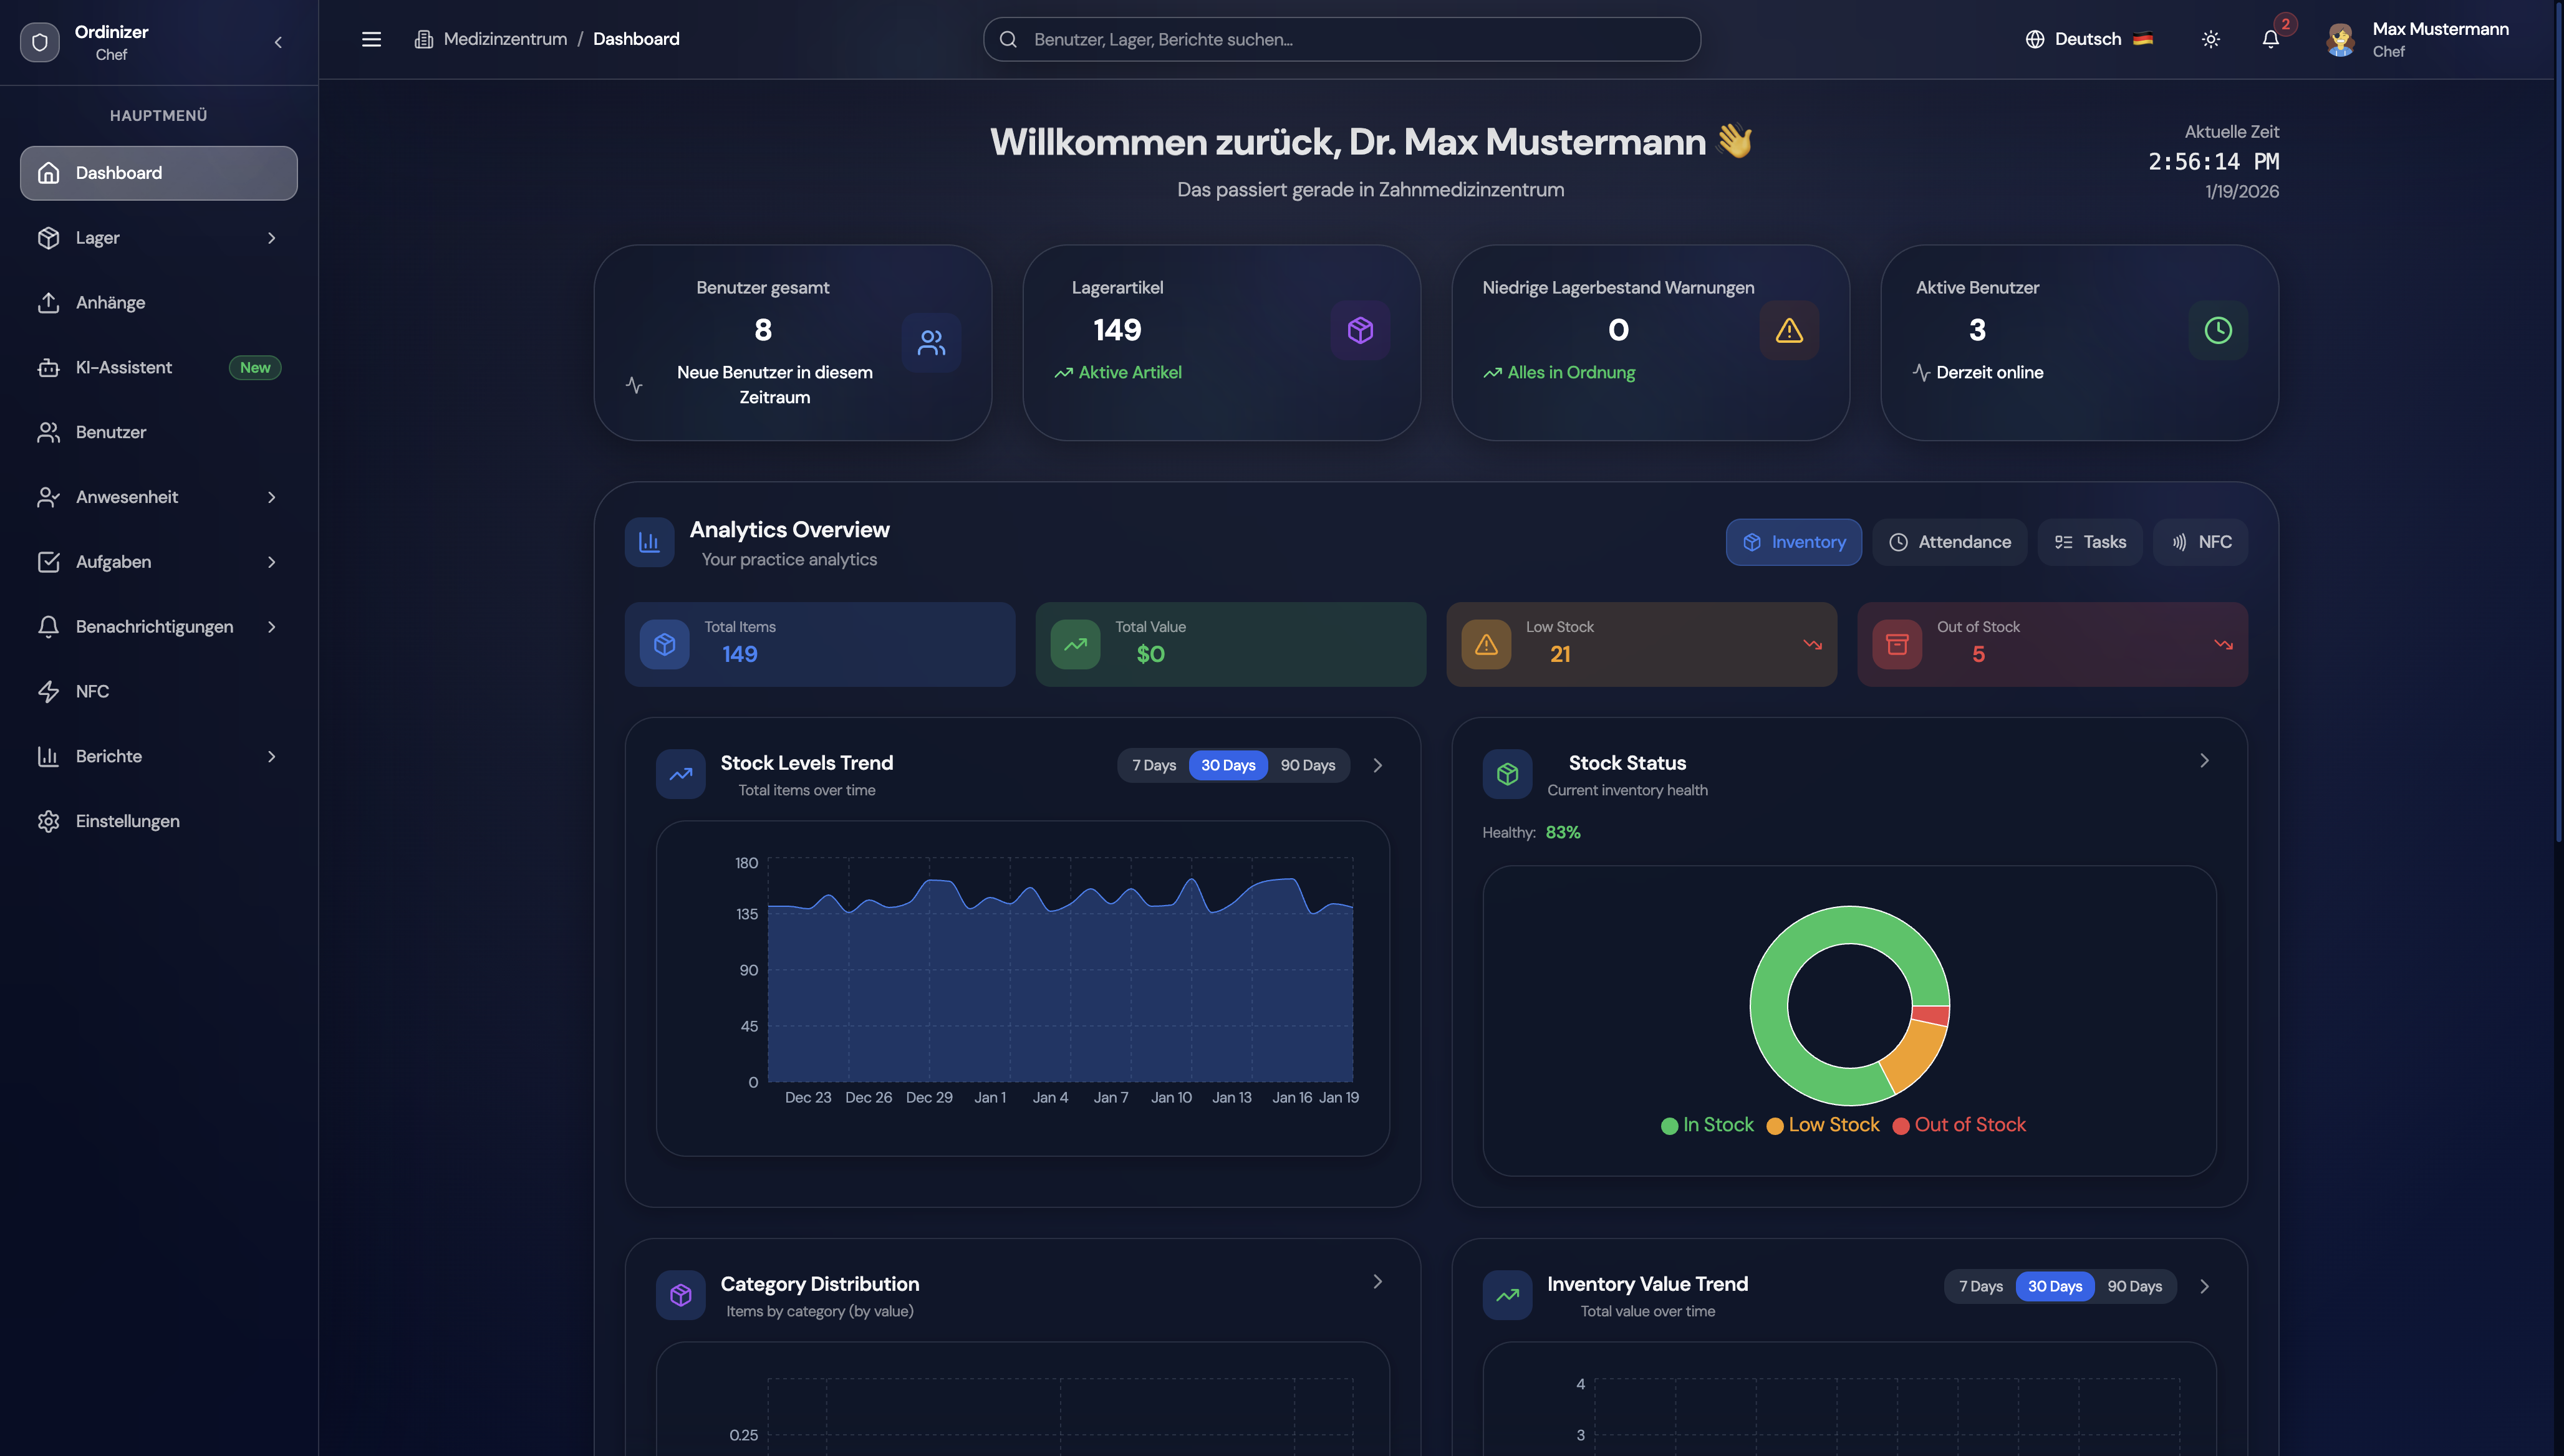Click the Low Stock warning triangle icon
This screenshot has width=2564, height=1456.
[x=1487, y=644]
